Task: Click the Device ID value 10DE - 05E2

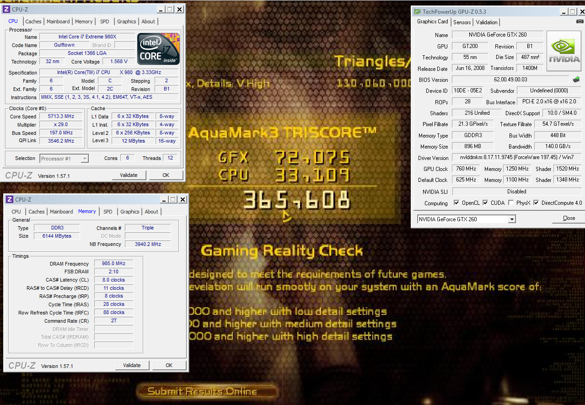Action: 467,91
